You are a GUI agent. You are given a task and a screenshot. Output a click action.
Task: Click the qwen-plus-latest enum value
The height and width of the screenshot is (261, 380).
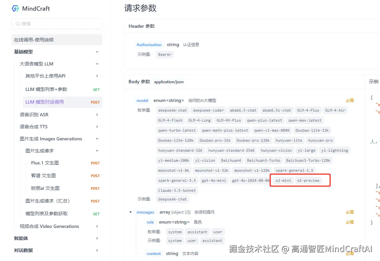(x=264, y=120)
